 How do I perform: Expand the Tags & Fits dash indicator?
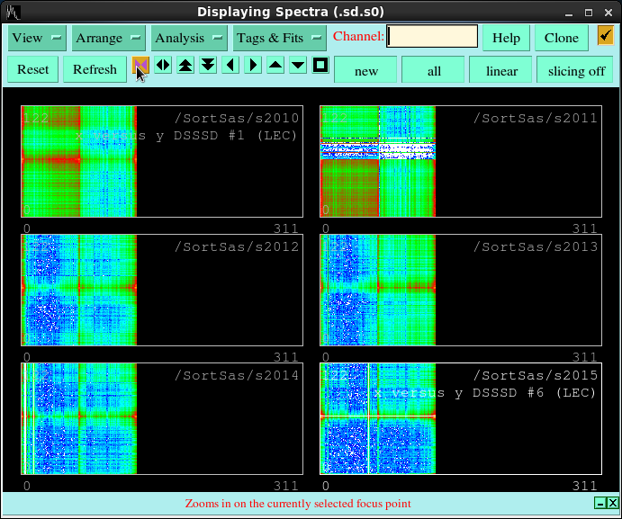point(317,38)
